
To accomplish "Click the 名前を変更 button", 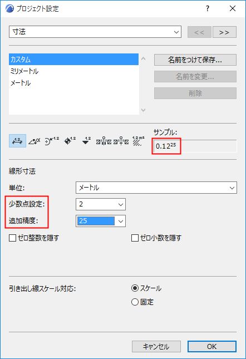I will (x=195, y=76).
